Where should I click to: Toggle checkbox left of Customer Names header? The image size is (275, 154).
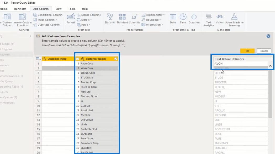pos(77,59)
